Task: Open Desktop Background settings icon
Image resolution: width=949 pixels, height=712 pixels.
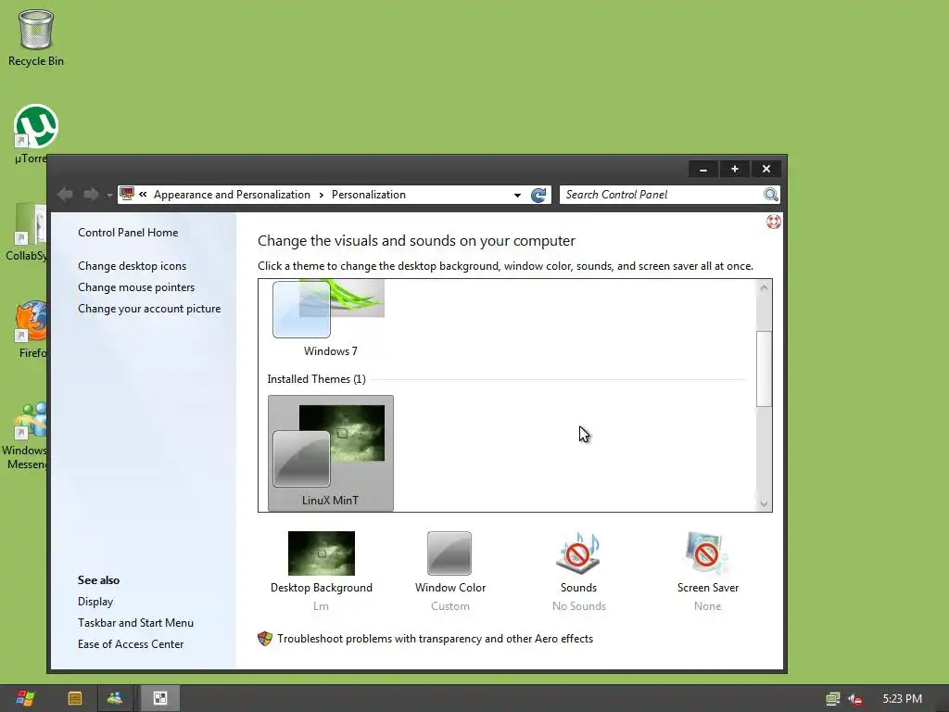Action: [x=322, y=553]
